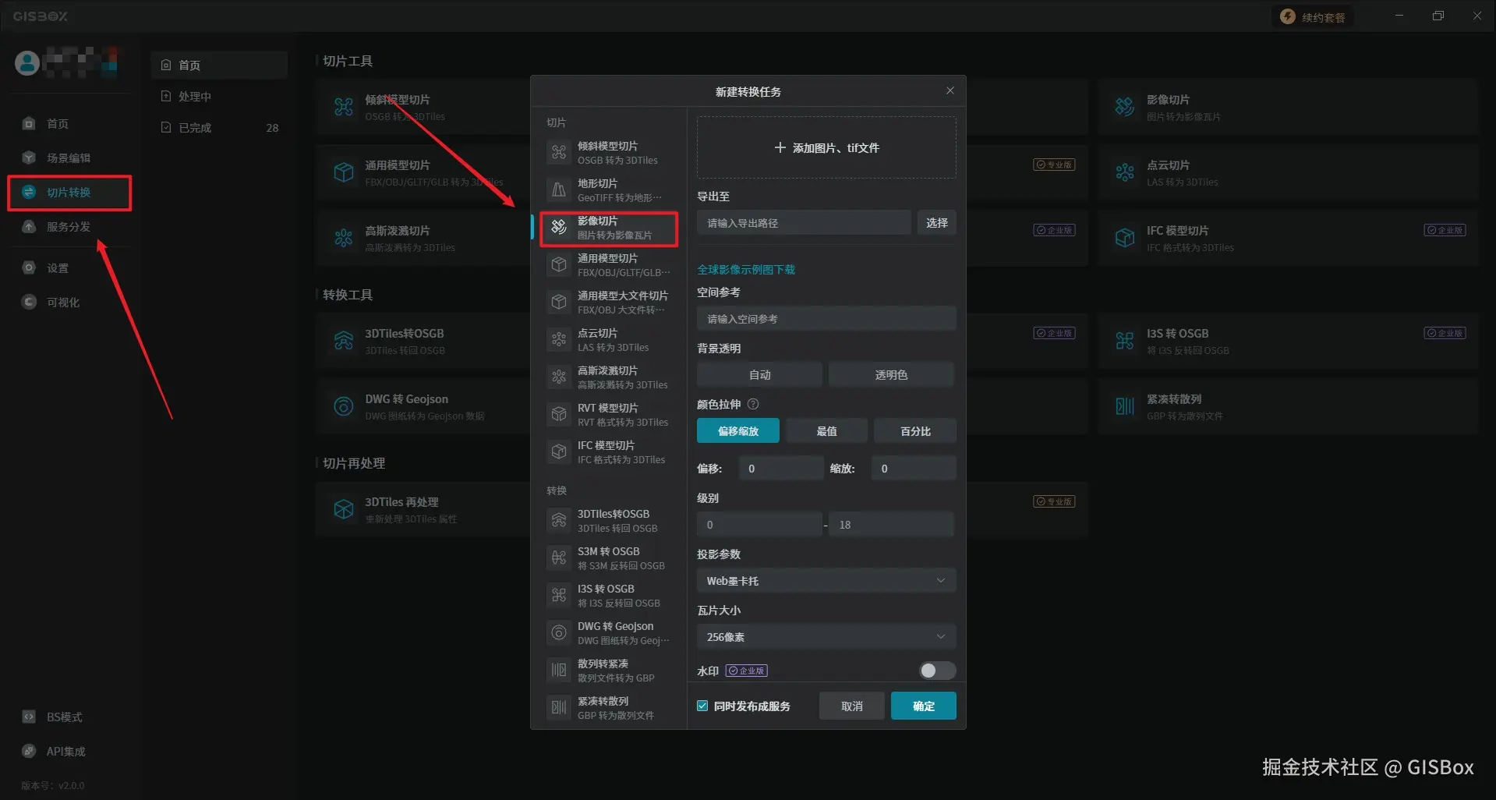Open the 全球影像示例图下载 link
Viewport: 1496px width, 800px height.
pyautogui.click(x=746, y=269)
